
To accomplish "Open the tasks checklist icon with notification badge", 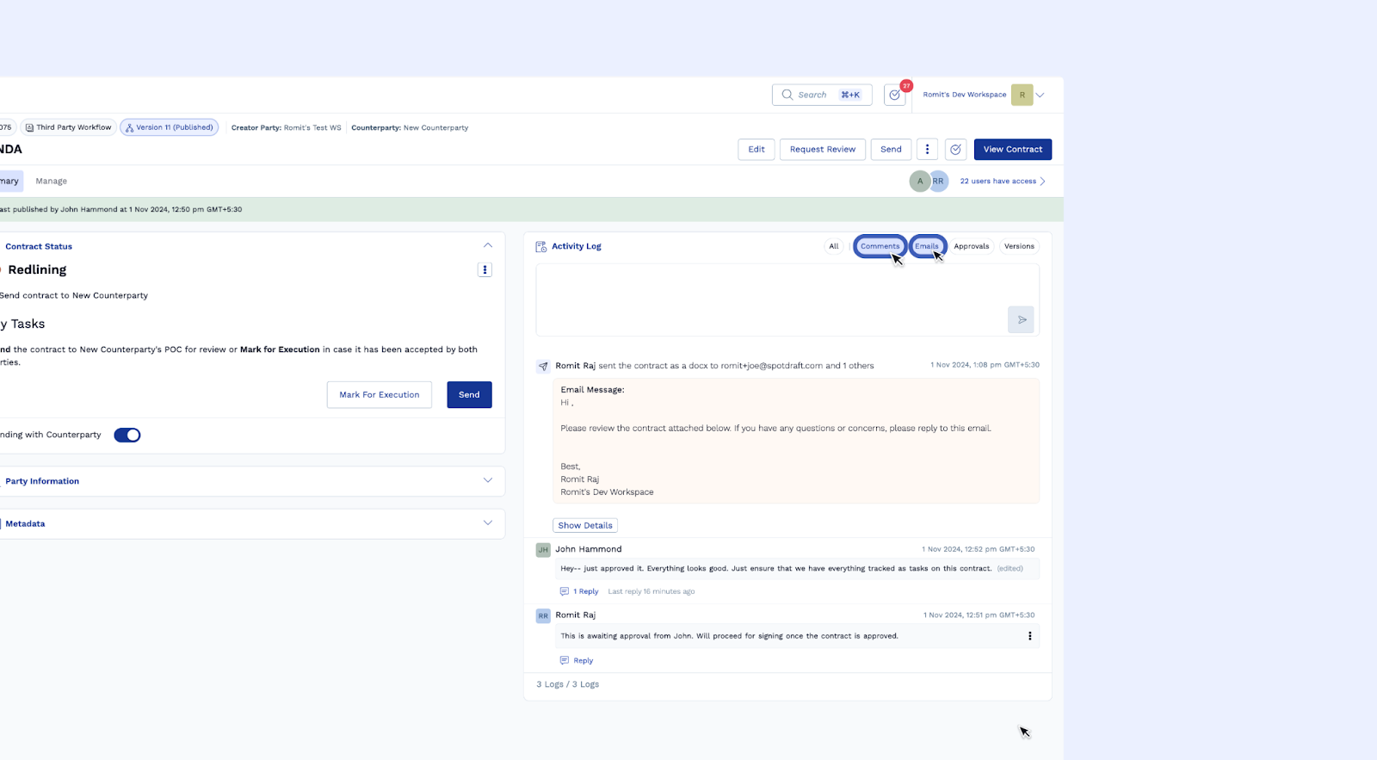I will [x=895, y=95].
